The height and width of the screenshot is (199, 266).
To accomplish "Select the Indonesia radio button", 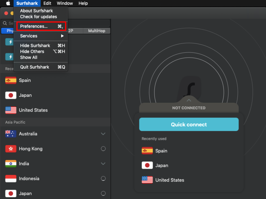I will (x=103, y=178).
